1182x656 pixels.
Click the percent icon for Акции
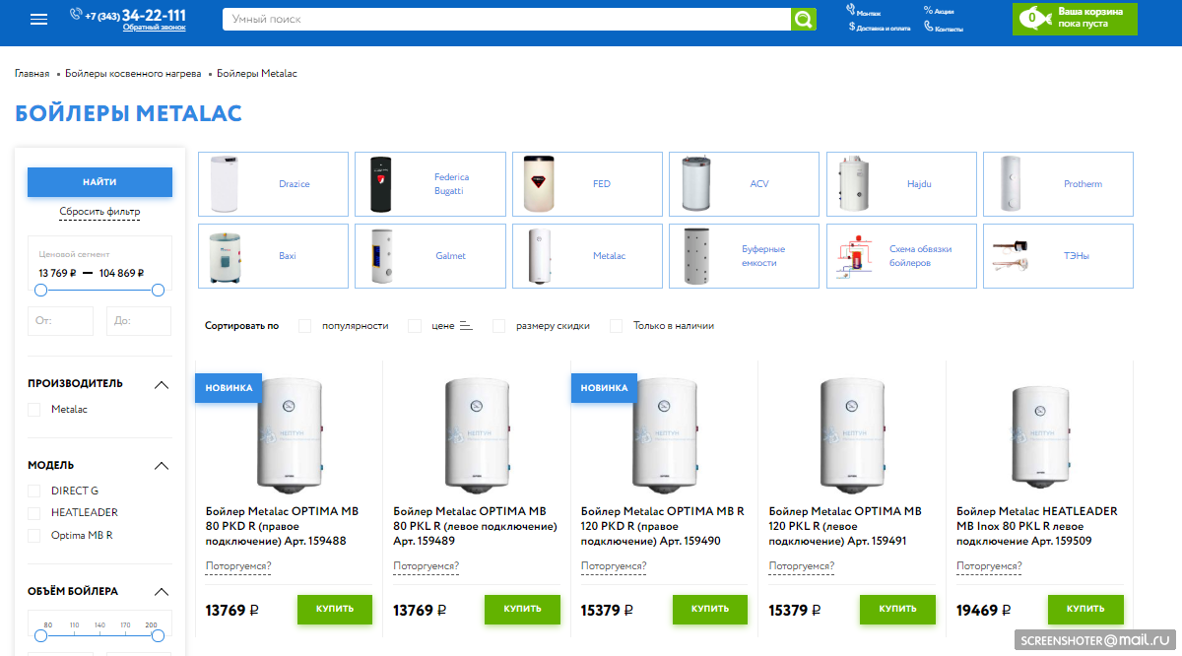(x=928, y=10)
